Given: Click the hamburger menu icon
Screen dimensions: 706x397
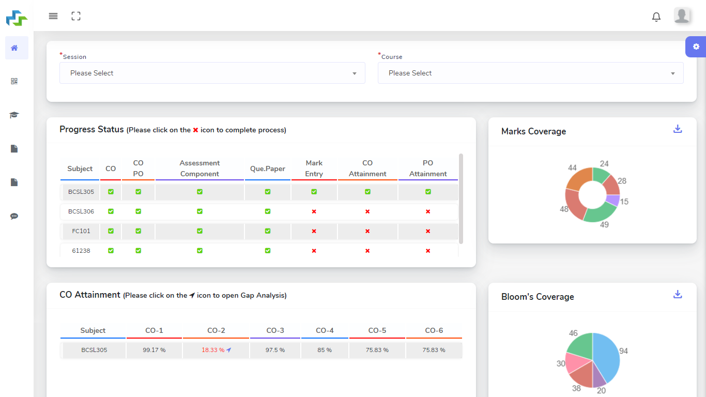Looking at the screenshot, I should 53,16.
